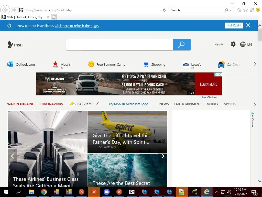Click the smiley feedback icon
The image size is (262, 197).
pyautogui.click(x=258, y=10)
